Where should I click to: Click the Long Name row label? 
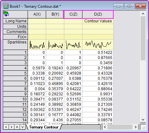pos(15,21)
